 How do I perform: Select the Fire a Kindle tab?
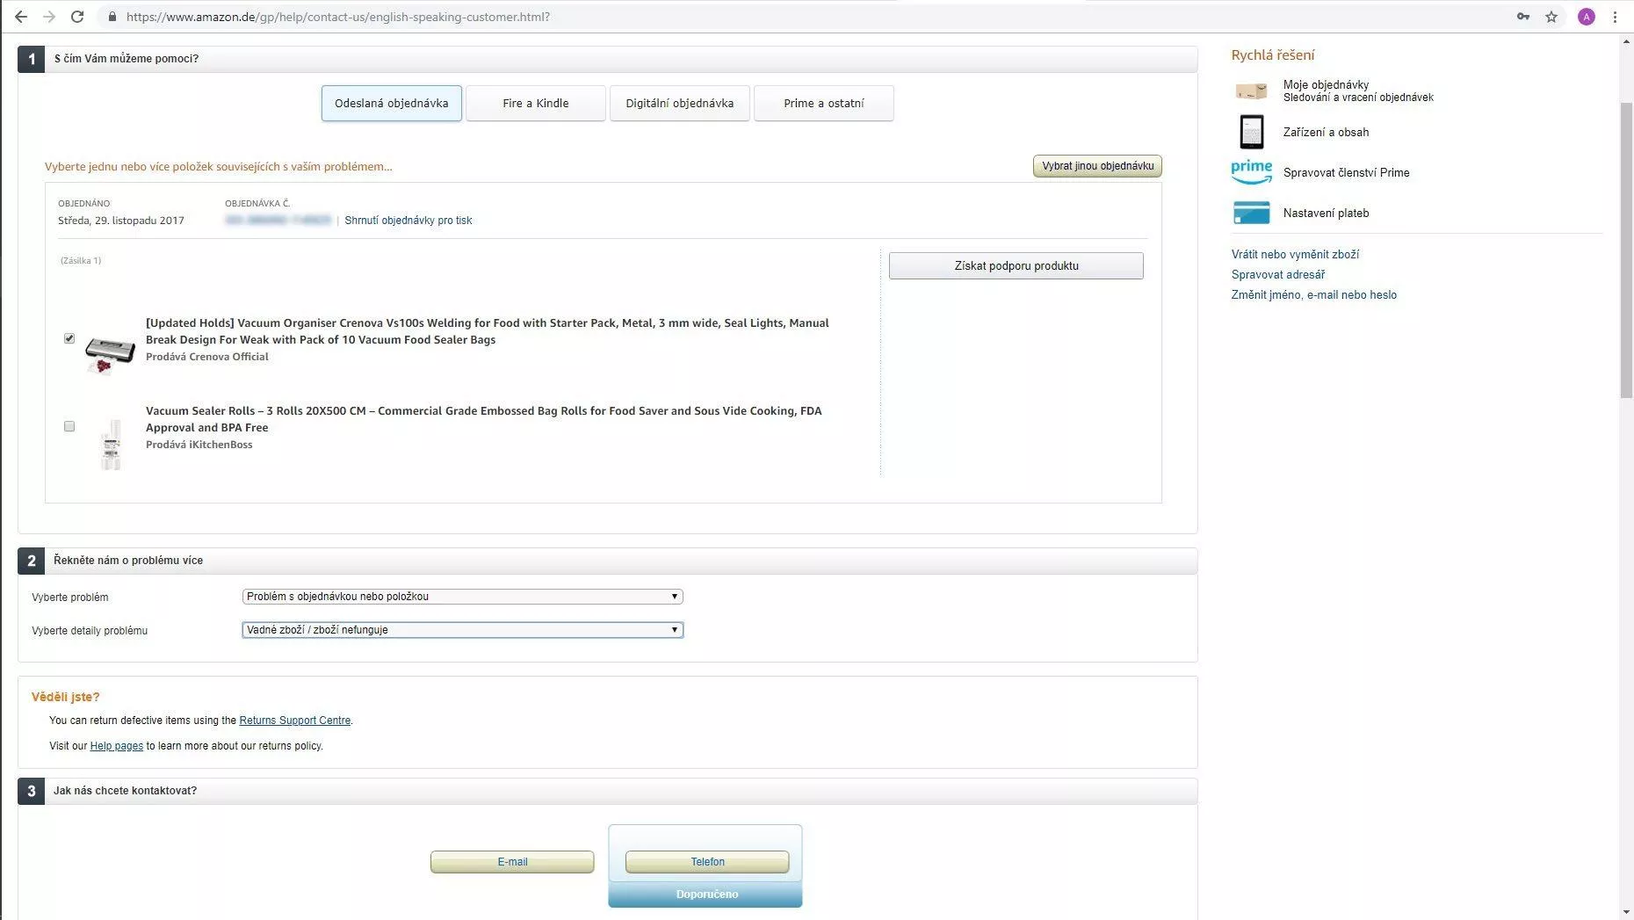(x=535, y=103)
